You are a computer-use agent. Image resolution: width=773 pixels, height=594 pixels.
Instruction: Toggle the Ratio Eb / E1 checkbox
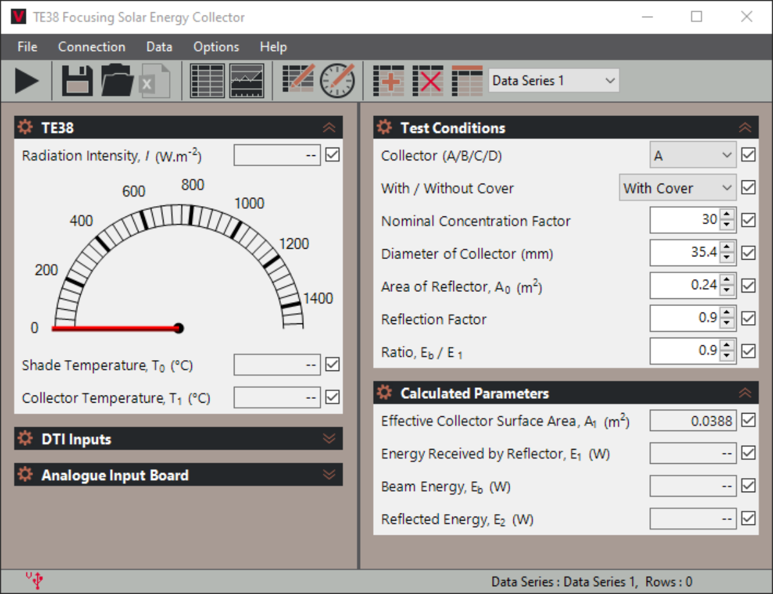pos(748,351)
